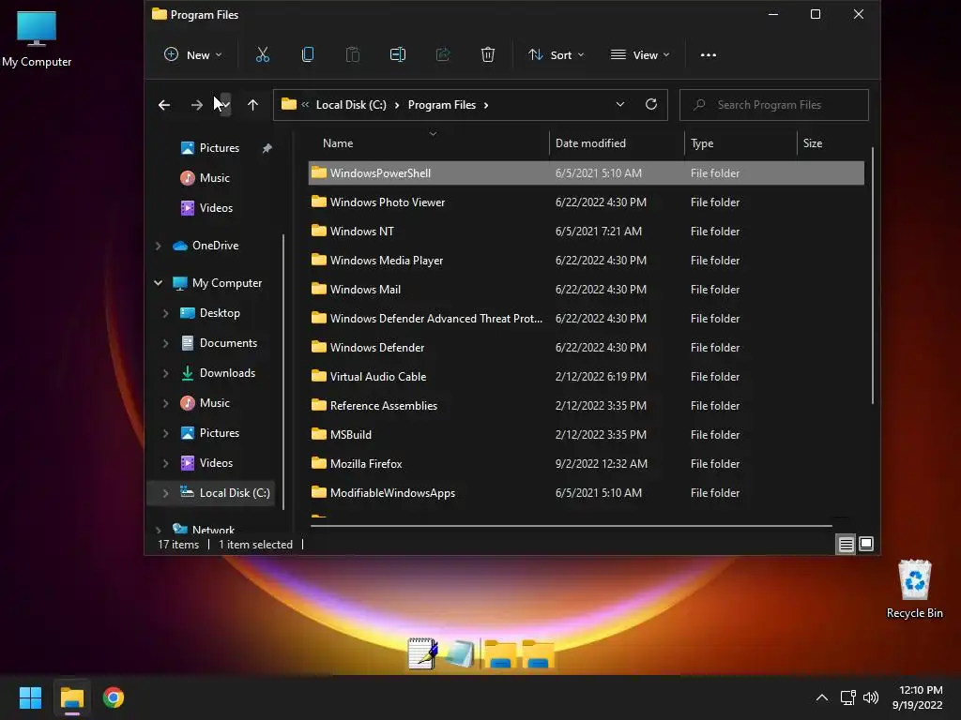Select the Windows Media Player folder
The width and height of the screenshot is (961, 720).
[x=586, y=261]
